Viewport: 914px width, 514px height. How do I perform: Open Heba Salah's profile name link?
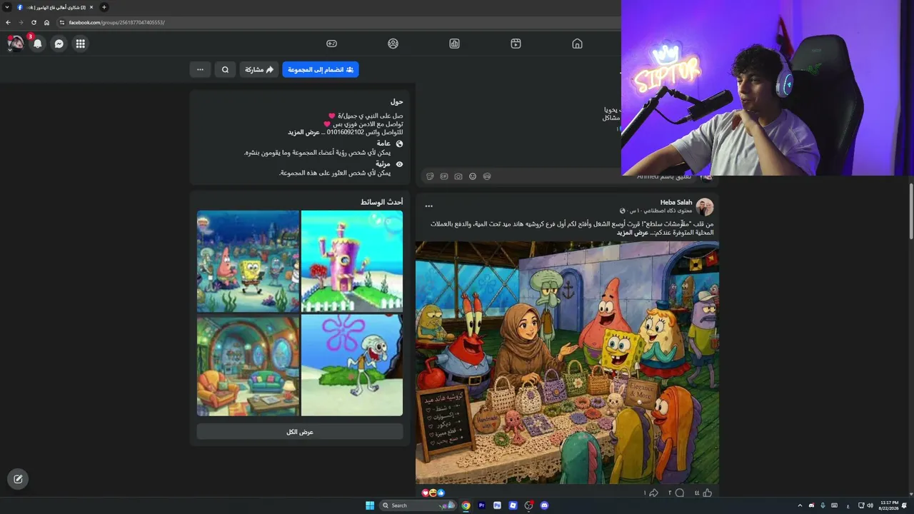676,202
